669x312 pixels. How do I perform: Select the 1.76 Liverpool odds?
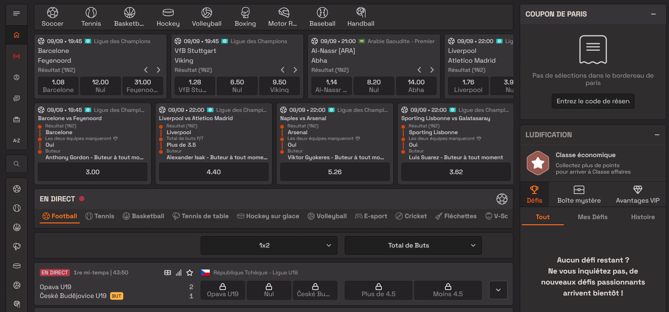coord(468,86)
